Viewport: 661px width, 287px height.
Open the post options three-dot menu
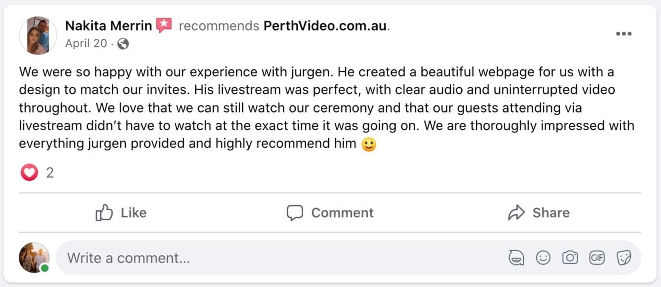624,34
